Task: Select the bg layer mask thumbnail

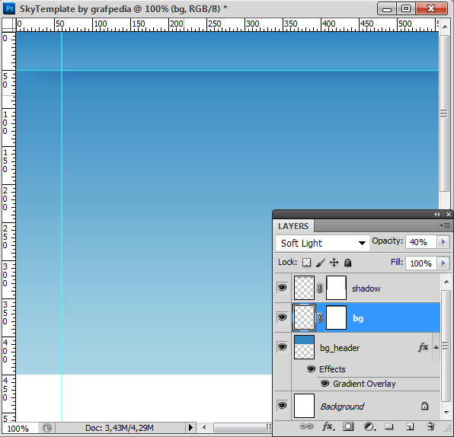Action: click(336, 317)
